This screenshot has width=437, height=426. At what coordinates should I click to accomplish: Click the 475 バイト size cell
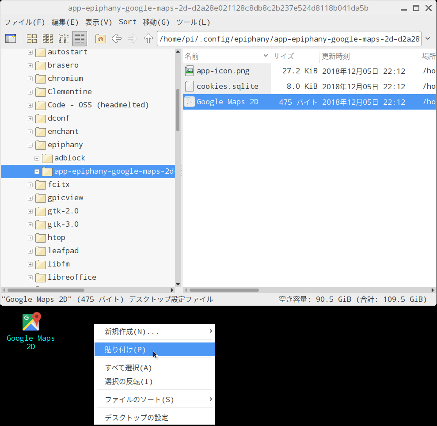(298, 102)
